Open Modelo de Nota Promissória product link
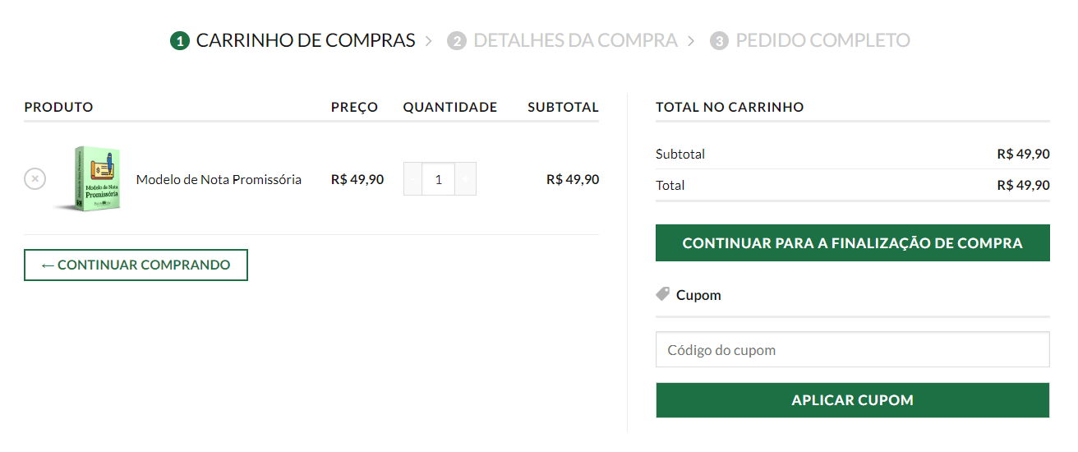 click(x=219, y=179)
